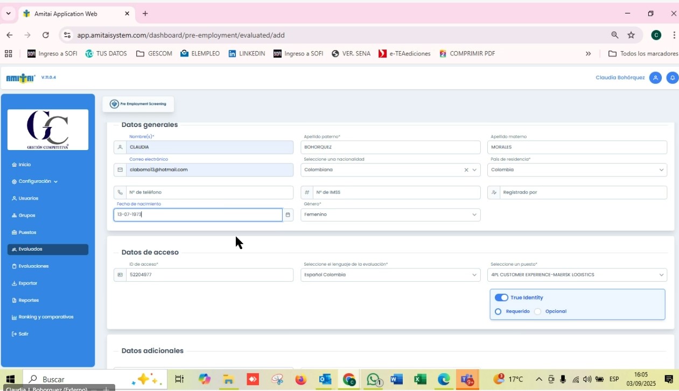
Task: Open the calendar date picker icon
Action: point(288,215)
